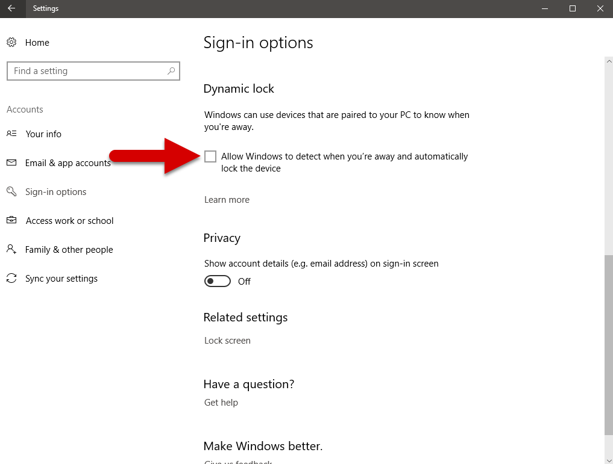Screen dimensions: 613x464
Task: Click the Access work or school briefcase icon
Action: click(11, 220)
